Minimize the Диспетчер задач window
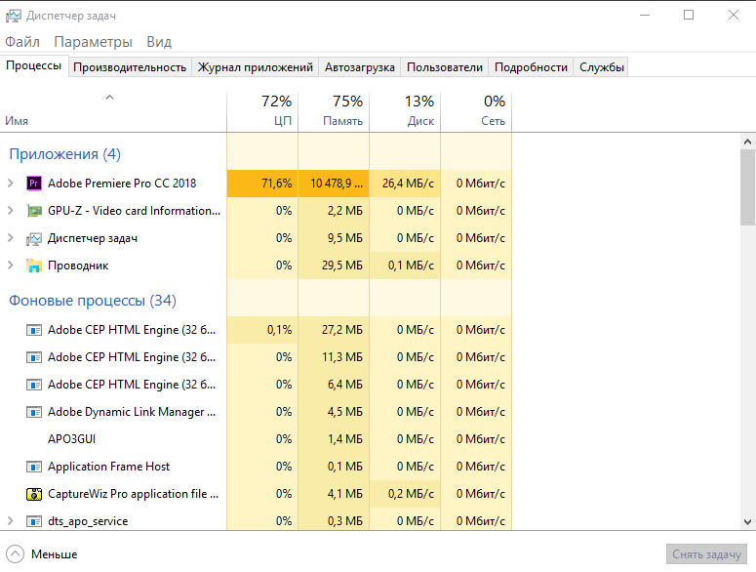 pos(645,16)
